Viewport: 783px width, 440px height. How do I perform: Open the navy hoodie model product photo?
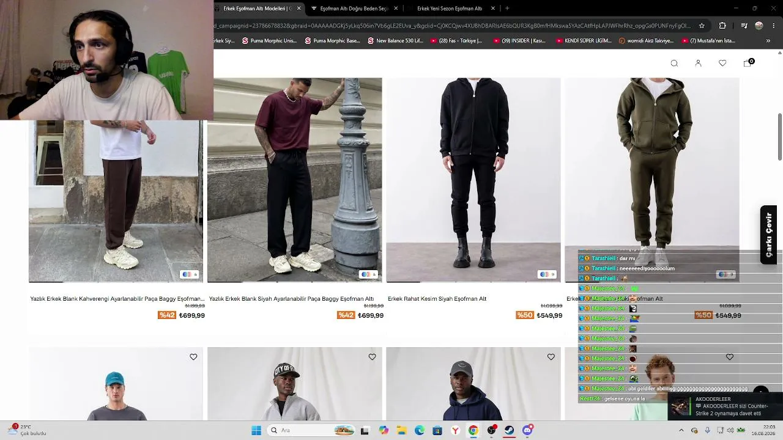[473, 384]
